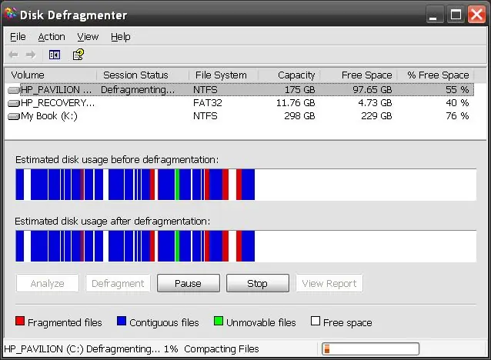Maximize the Disk Defragmenter window

pyautogui.click(x=456, y=15)
